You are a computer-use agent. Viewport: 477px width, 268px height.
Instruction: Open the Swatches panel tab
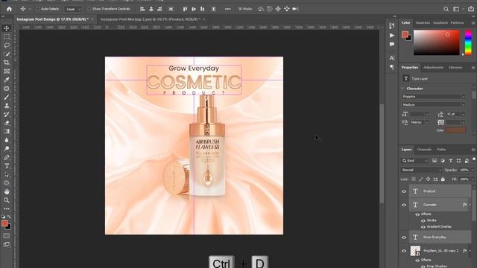[x=423, y=23]
